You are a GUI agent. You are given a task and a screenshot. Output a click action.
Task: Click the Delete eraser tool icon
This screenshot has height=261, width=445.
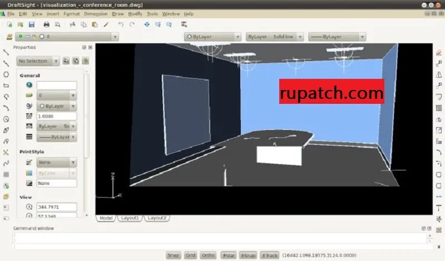pos(439,53)
